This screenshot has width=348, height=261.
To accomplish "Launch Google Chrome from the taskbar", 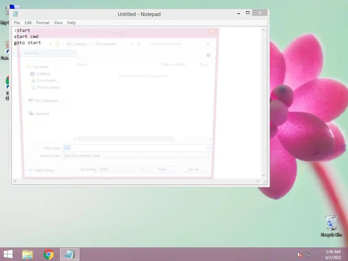I will coord(48,254).
